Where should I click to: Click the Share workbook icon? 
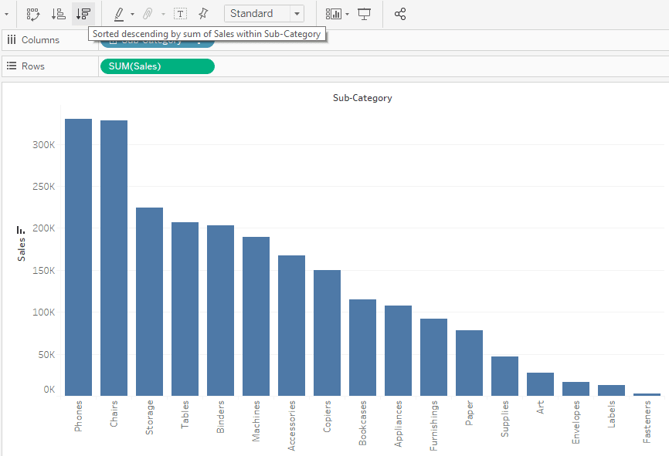[x=400, y=14]
